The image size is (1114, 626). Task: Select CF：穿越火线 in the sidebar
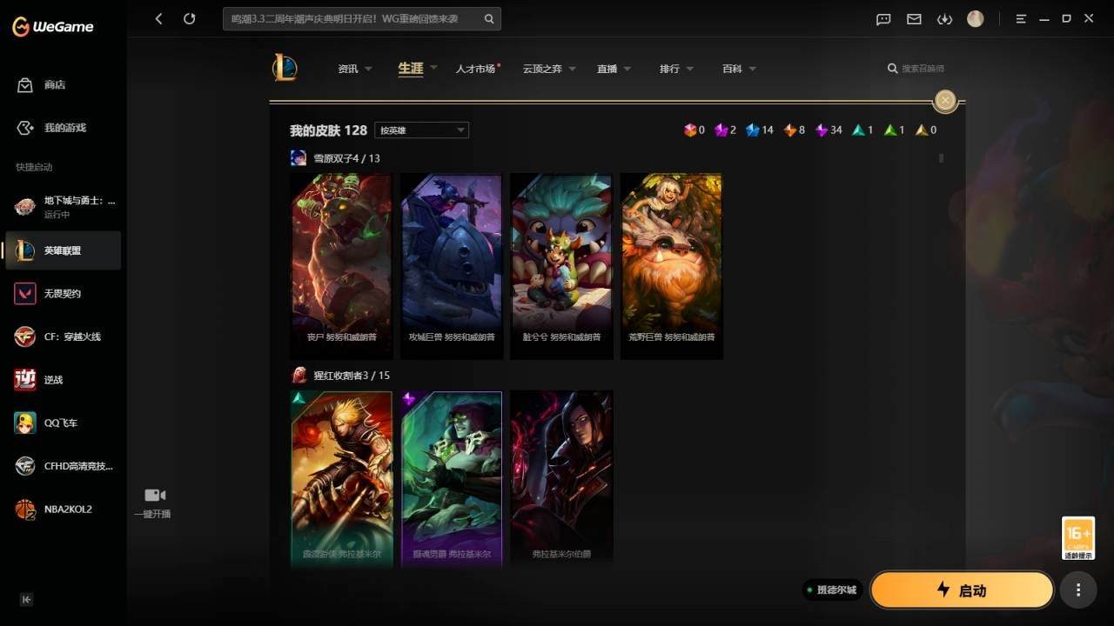tap(63, 336)
